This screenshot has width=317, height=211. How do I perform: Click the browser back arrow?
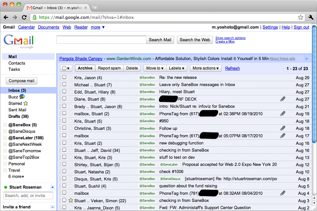tap(6, 18)
